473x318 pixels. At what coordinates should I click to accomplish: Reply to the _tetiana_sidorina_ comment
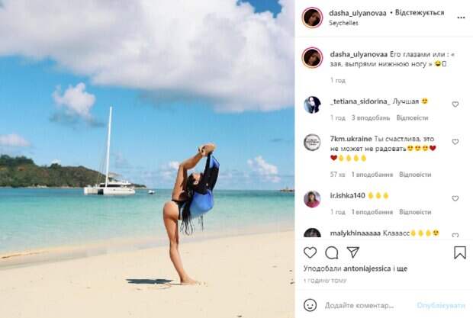(x=412, y=118)
